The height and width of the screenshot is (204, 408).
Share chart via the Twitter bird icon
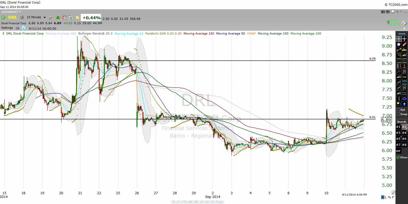tap(24, 28)
